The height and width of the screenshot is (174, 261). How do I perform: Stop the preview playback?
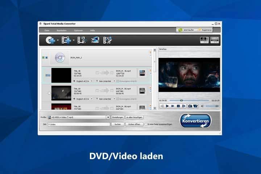click(x=178, y=106)
